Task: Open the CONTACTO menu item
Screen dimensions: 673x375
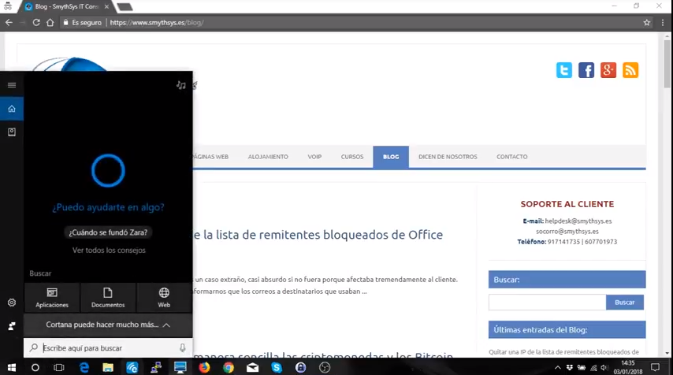Action: pos(511,156)
